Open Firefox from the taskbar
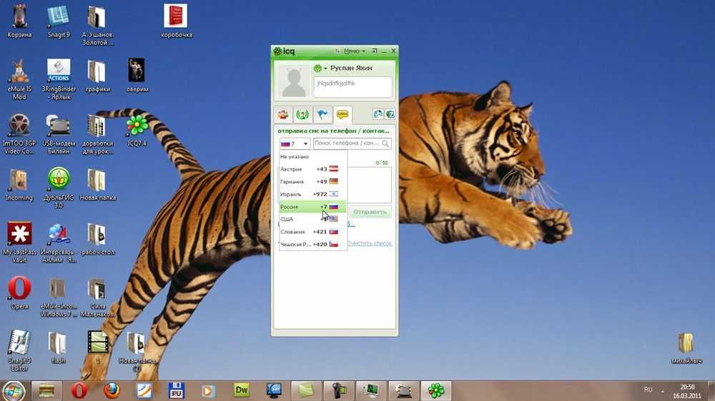Screen dimensions: 715x401 [112, 390]
